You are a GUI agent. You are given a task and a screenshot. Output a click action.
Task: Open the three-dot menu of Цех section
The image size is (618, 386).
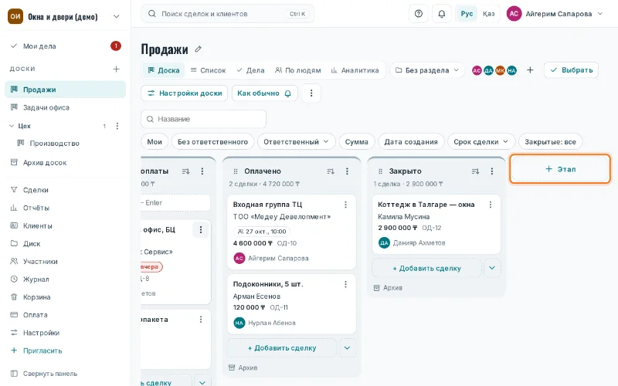click(x=117, y=126)
